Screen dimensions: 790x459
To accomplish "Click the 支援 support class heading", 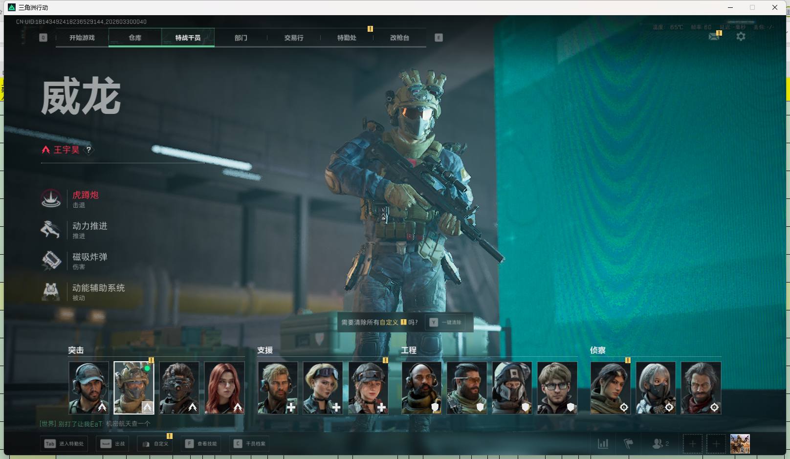I will coord(265,350).
